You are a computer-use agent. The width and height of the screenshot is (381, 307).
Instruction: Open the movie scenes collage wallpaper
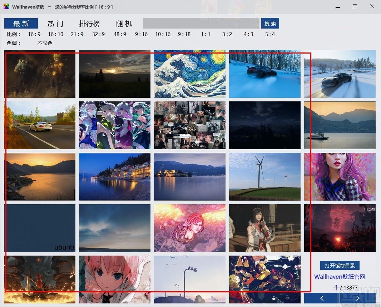[190, 125]
